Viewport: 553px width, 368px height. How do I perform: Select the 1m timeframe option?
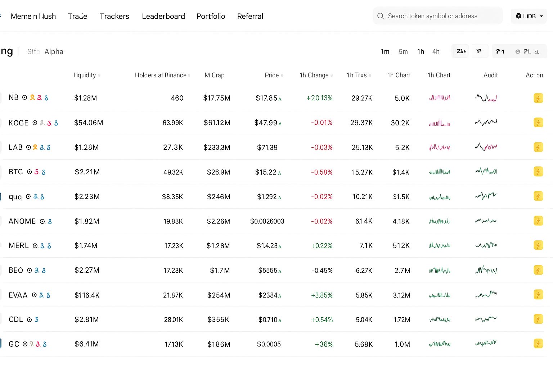(x=385, y=52)
